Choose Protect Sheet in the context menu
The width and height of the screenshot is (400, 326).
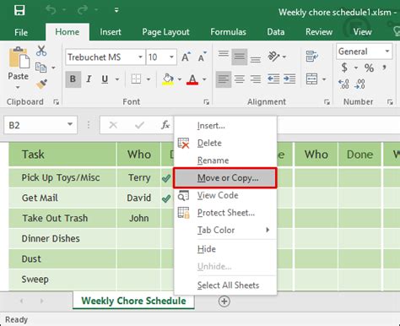tap(225, 213)
